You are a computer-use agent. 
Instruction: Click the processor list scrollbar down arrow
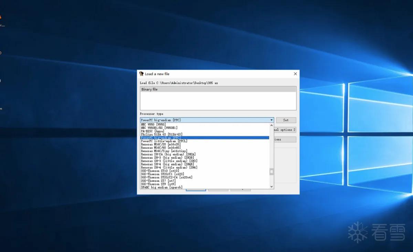pyautogui.click(x=272, y=187)
